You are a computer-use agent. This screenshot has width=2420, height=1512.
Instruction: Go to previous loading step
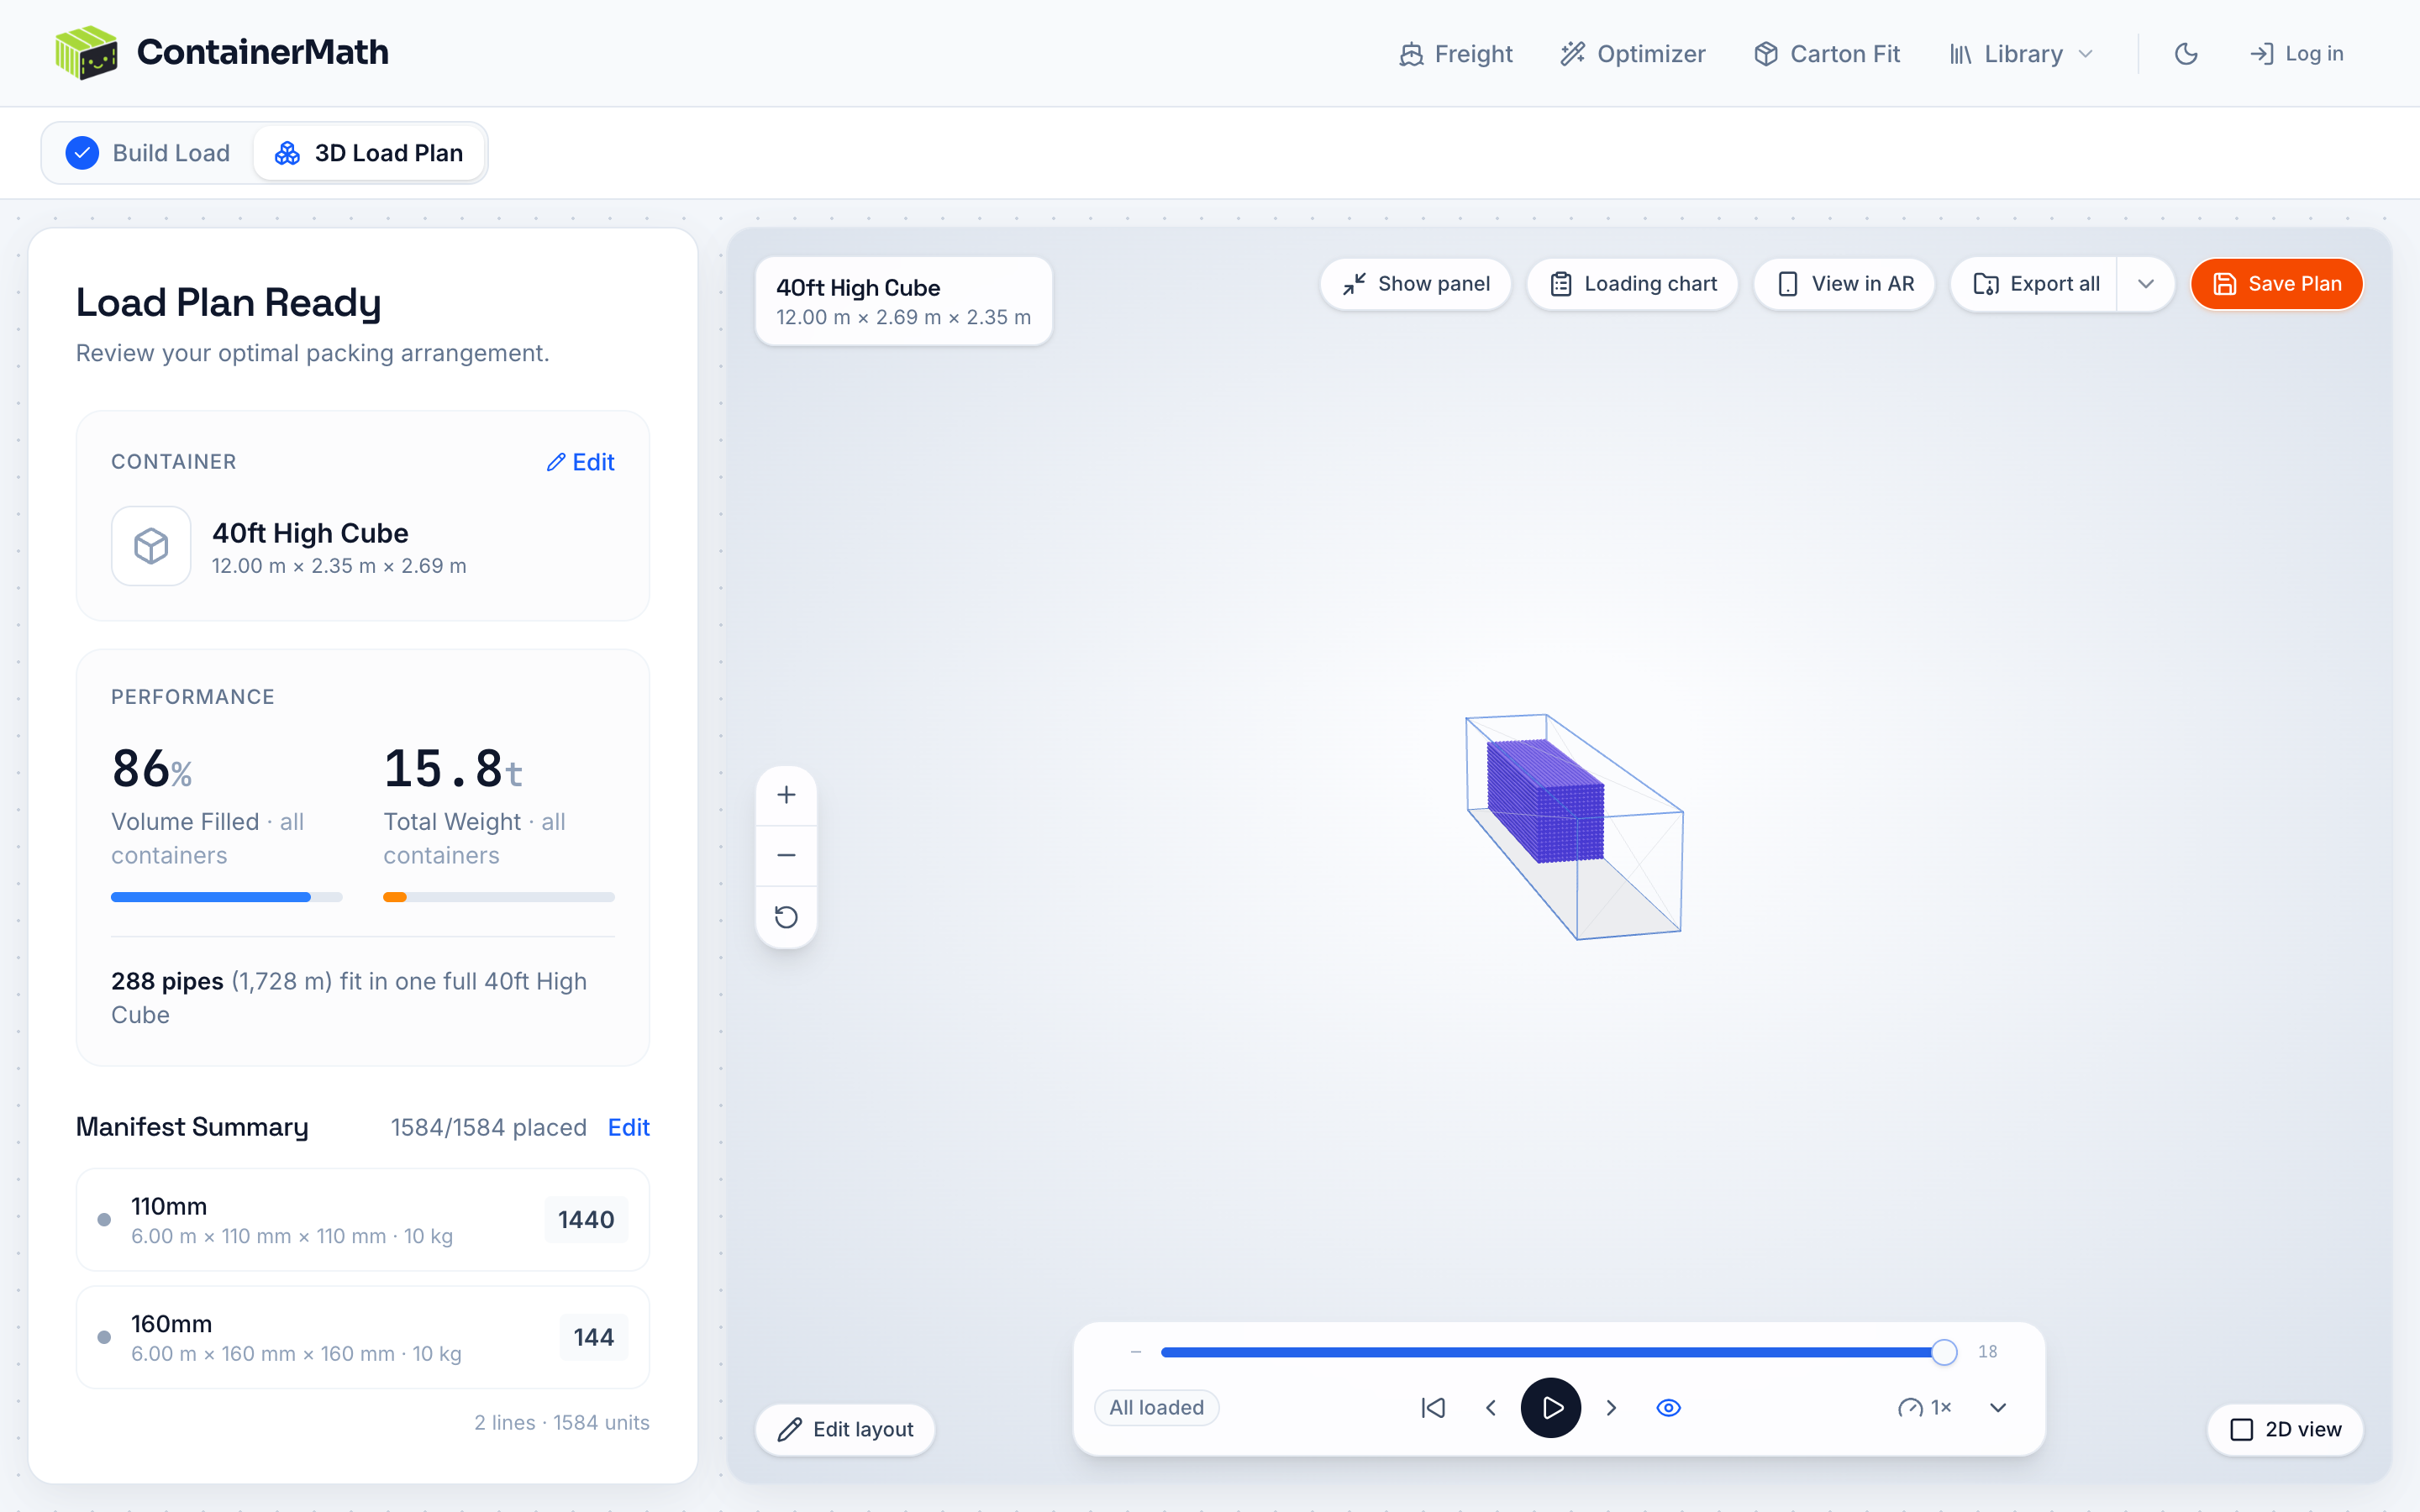point(1491,1408)
